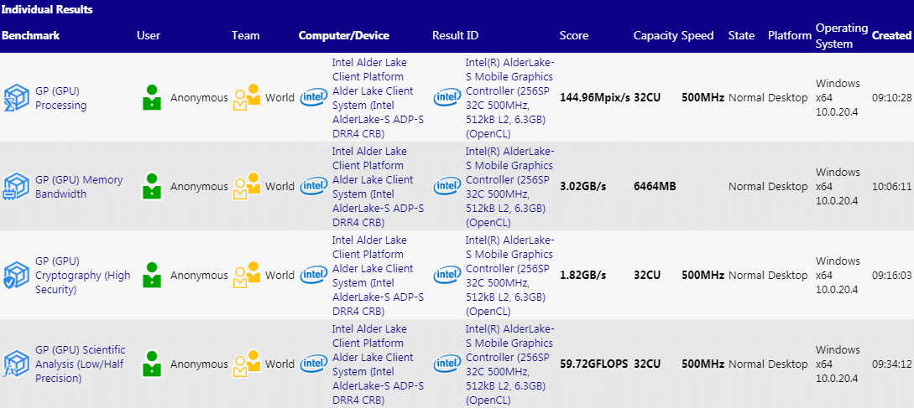Open the Alder Lake device link in the Cryptography row
Screen dimensions: 914x408
point(378,276)
